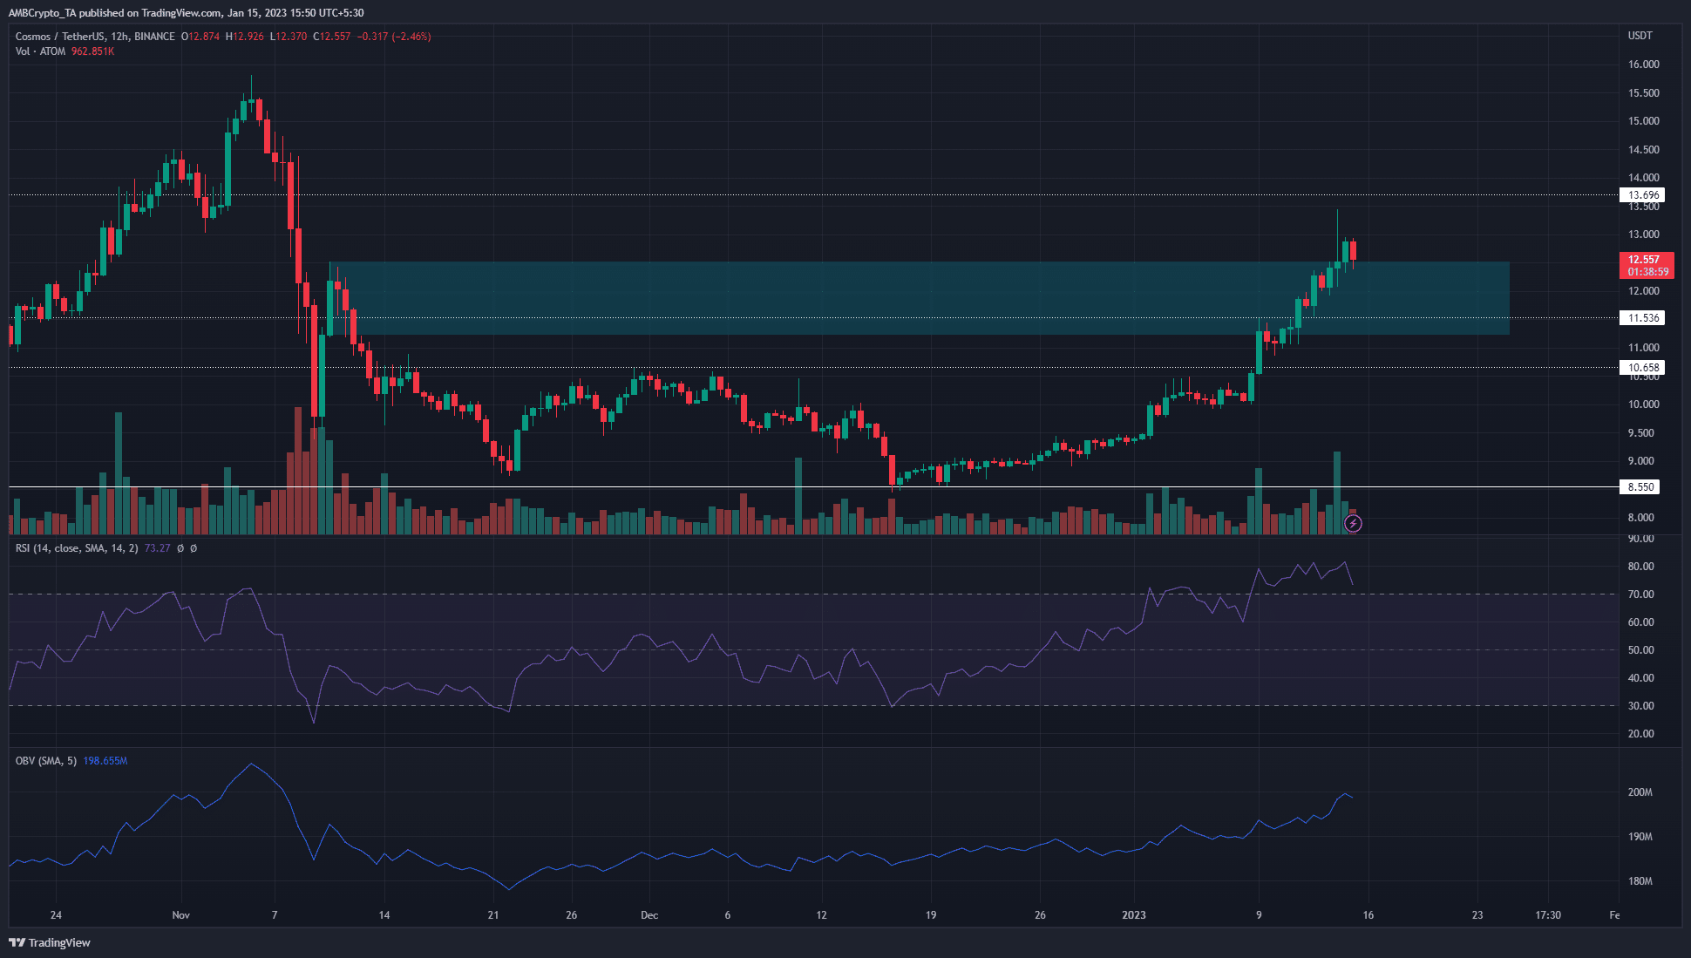The width and height of the screenshot is (1691, 958).
Task: Click the 17:30 label on the time axis
Action: pos(1548,915)
